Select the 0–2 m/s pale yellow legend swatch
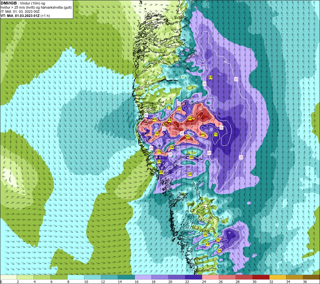The image size is (320, 284). (8, 277)
